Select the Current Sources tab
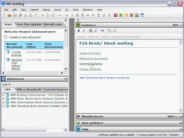This screenshot has height=138, width=184. tap(56, 89)
